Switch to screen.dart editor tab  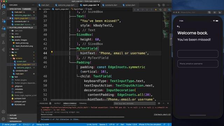pyautogui.click(x=129, y=5)
